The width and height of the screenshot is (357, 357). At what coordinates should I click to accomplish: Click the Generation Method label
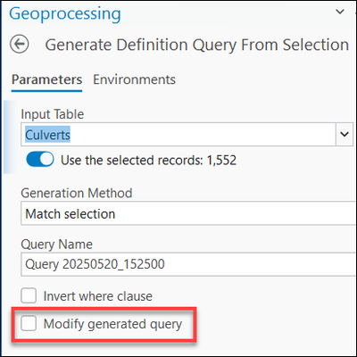click(x=77, y=193)
